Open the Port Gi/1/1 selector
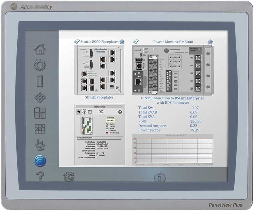Image resolution: width=254 pixels, height=211 pixels. coord(110,120)
